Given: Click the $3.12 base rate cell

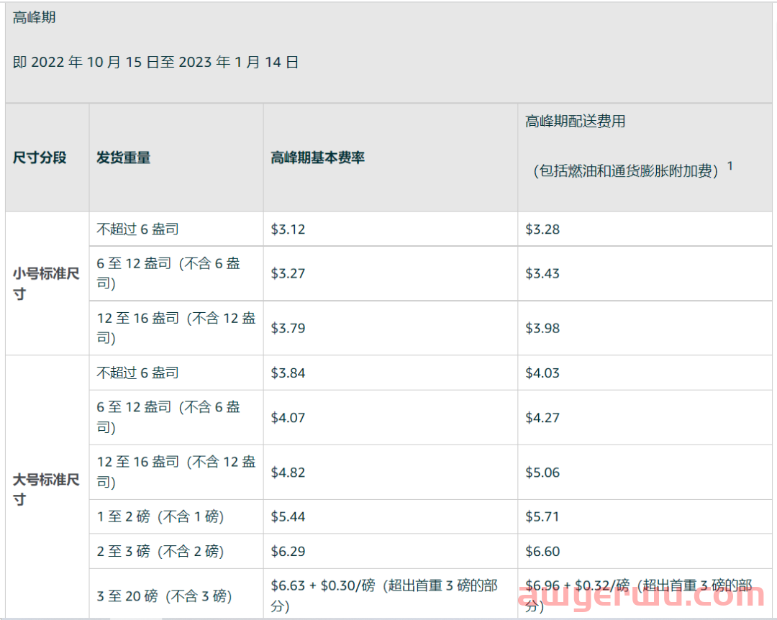Looking at the screenshot, I should (x=288, y=229).
